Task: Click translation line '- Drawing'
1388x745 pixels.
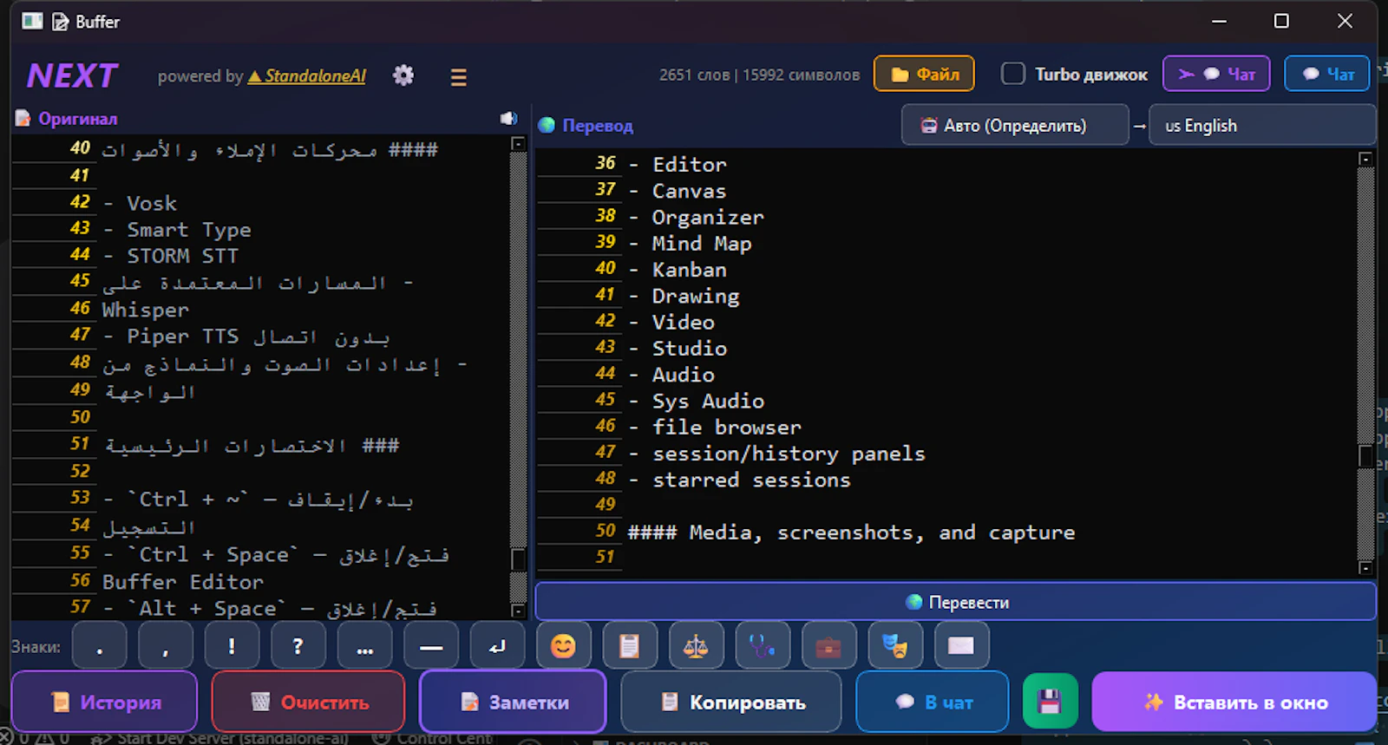Action: click(x=684, y=296)
